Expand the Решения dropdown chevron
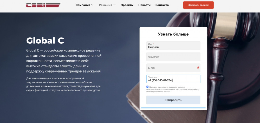Image resolution: width=260 pixels, height=123 pixels. pos(114,5)
